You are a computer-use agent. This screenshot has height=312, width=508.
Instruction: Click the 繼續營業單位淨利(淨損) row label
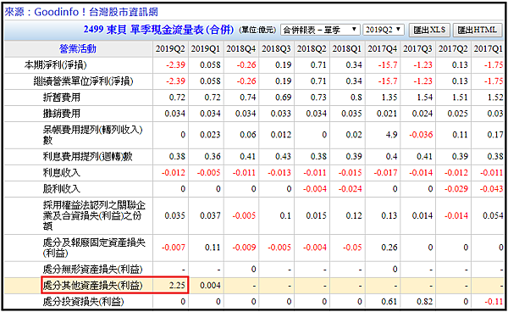[83, 81]
